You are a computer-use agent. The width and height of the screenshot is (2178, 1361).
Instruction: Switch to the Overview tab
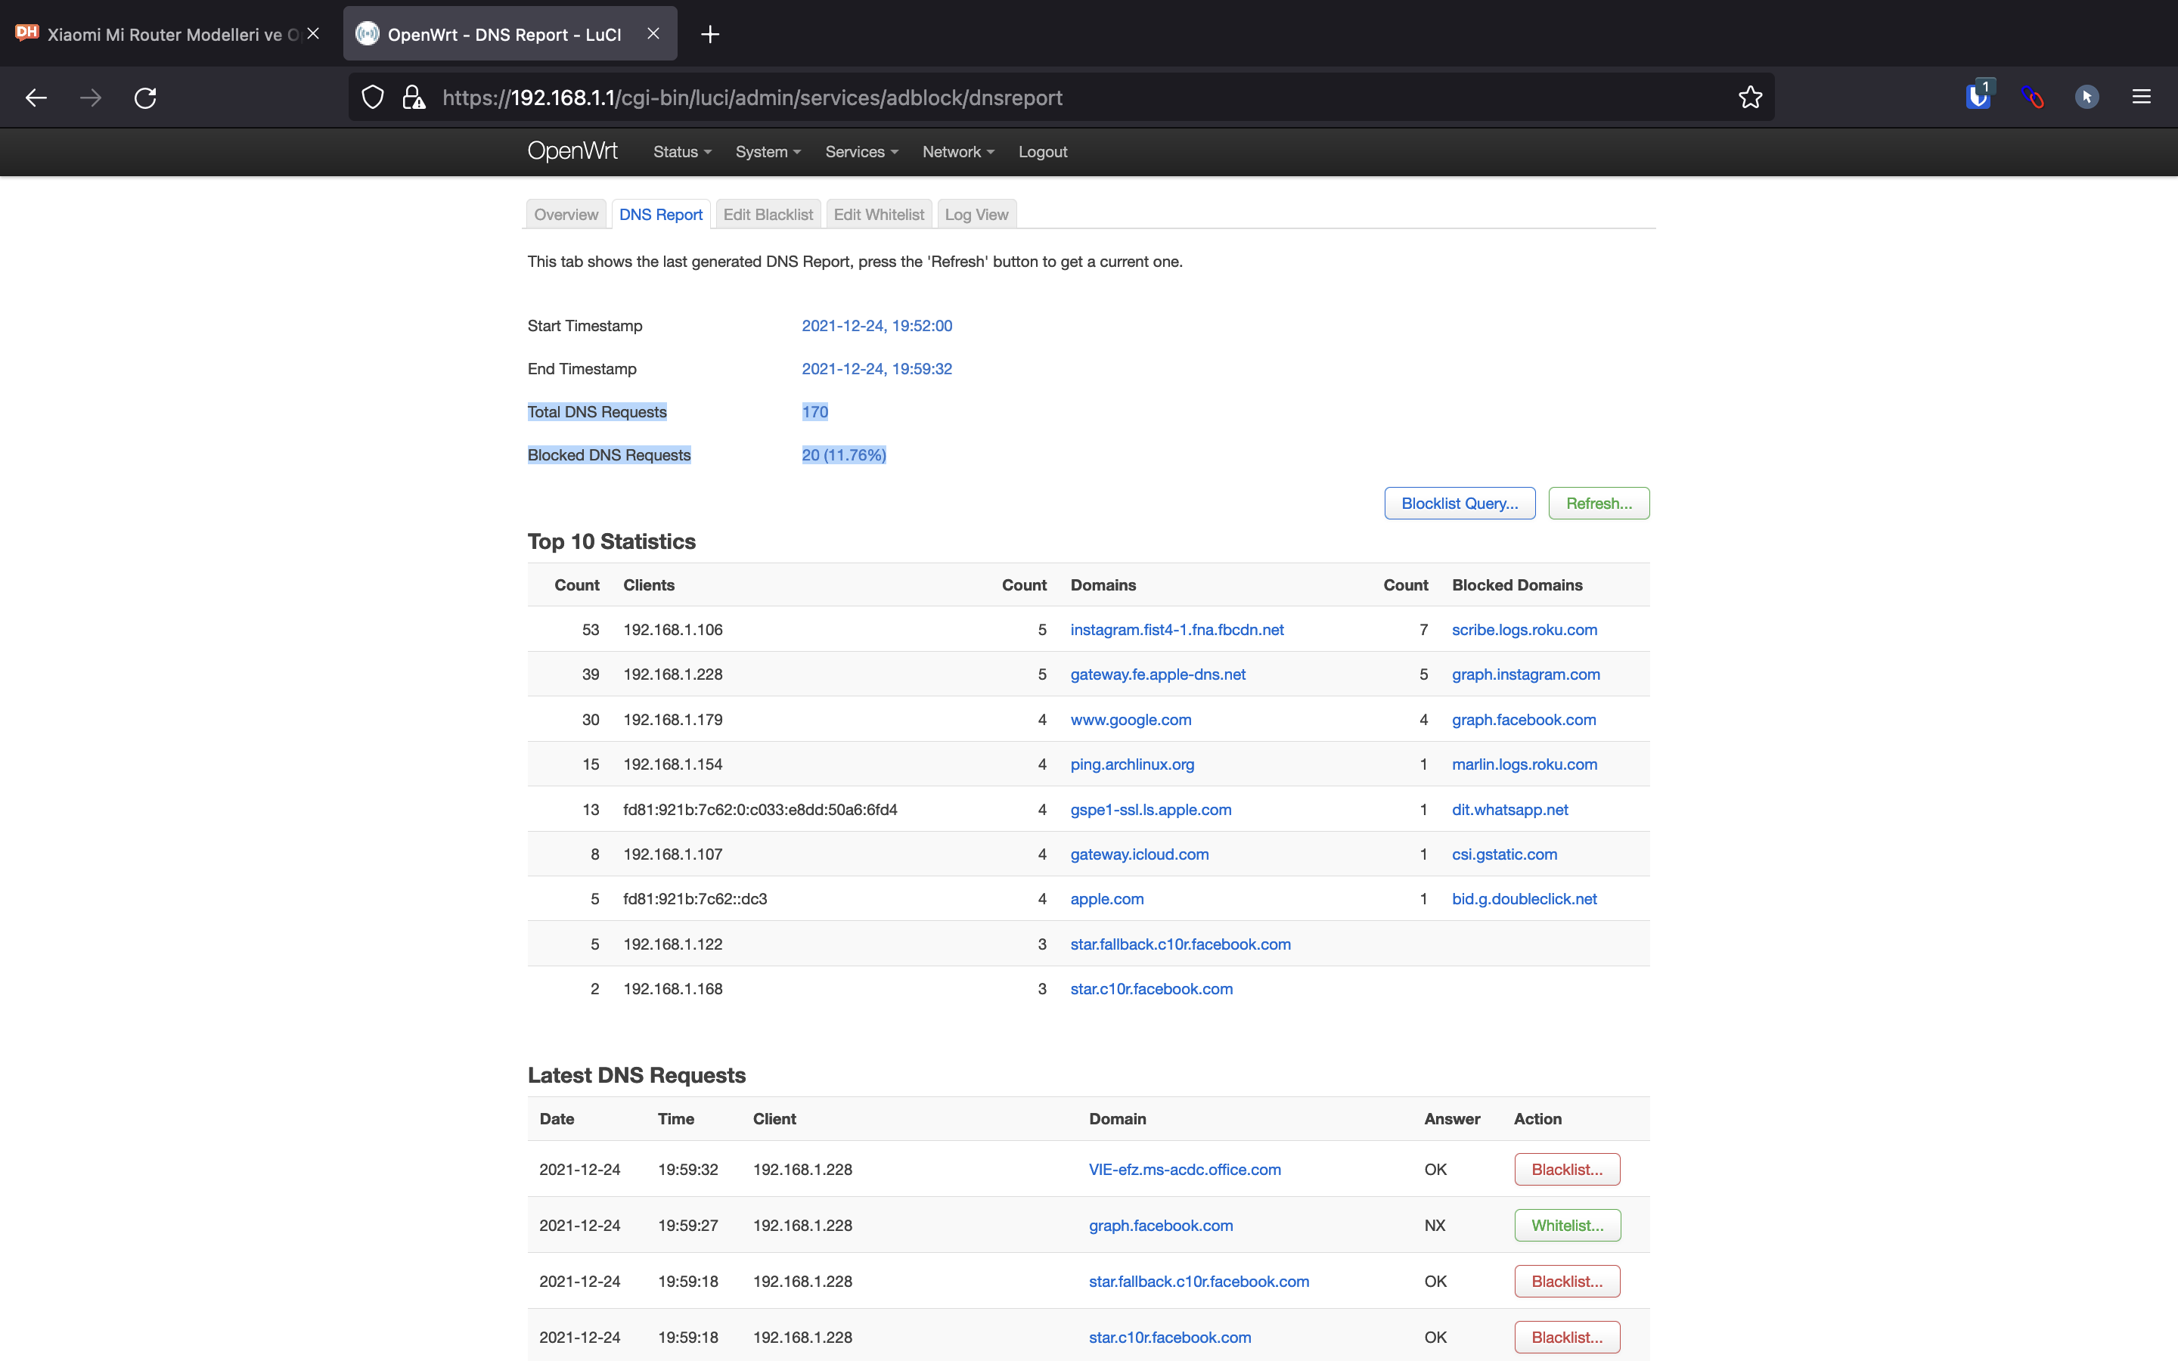coord(566,214)
